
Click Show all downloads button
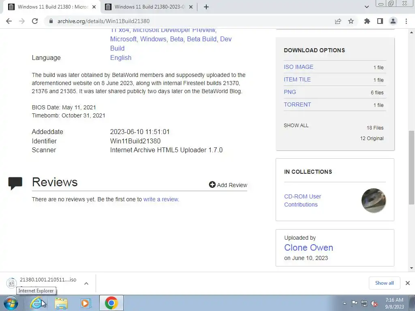(384, 283)
